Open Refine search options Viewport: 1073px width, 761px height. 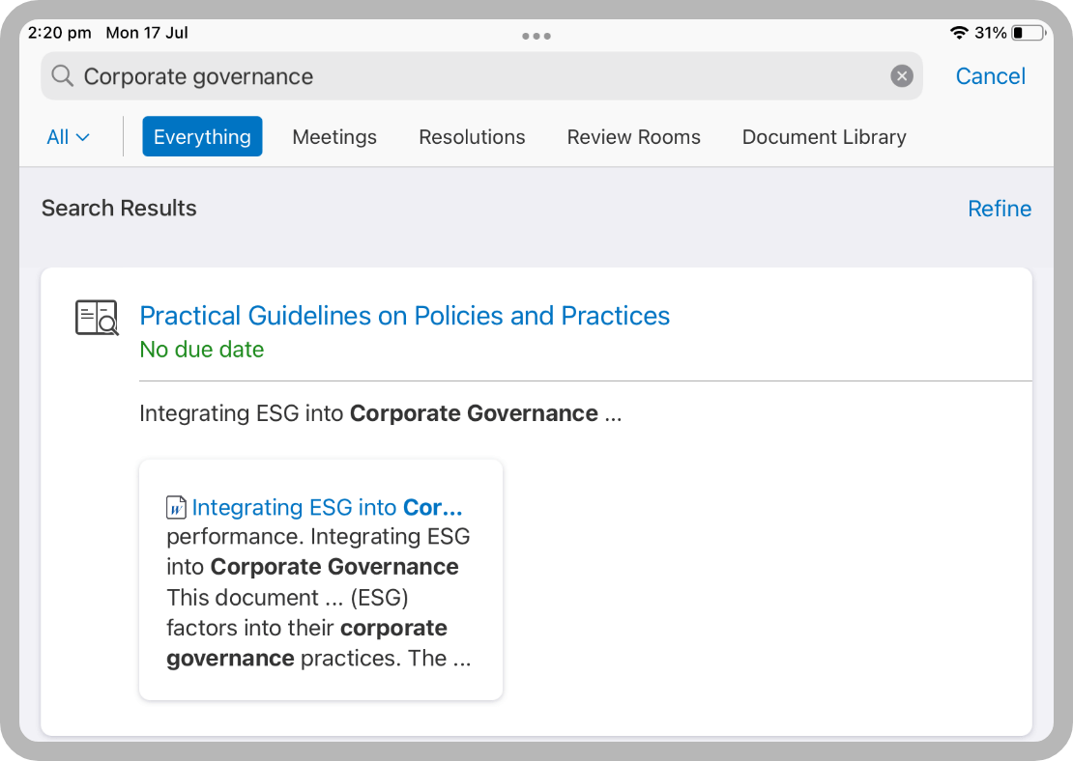point(999,209)
